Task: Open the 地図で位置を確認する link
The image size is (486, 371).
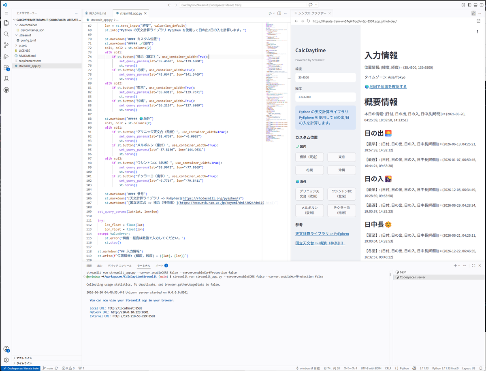Action: 388,87
